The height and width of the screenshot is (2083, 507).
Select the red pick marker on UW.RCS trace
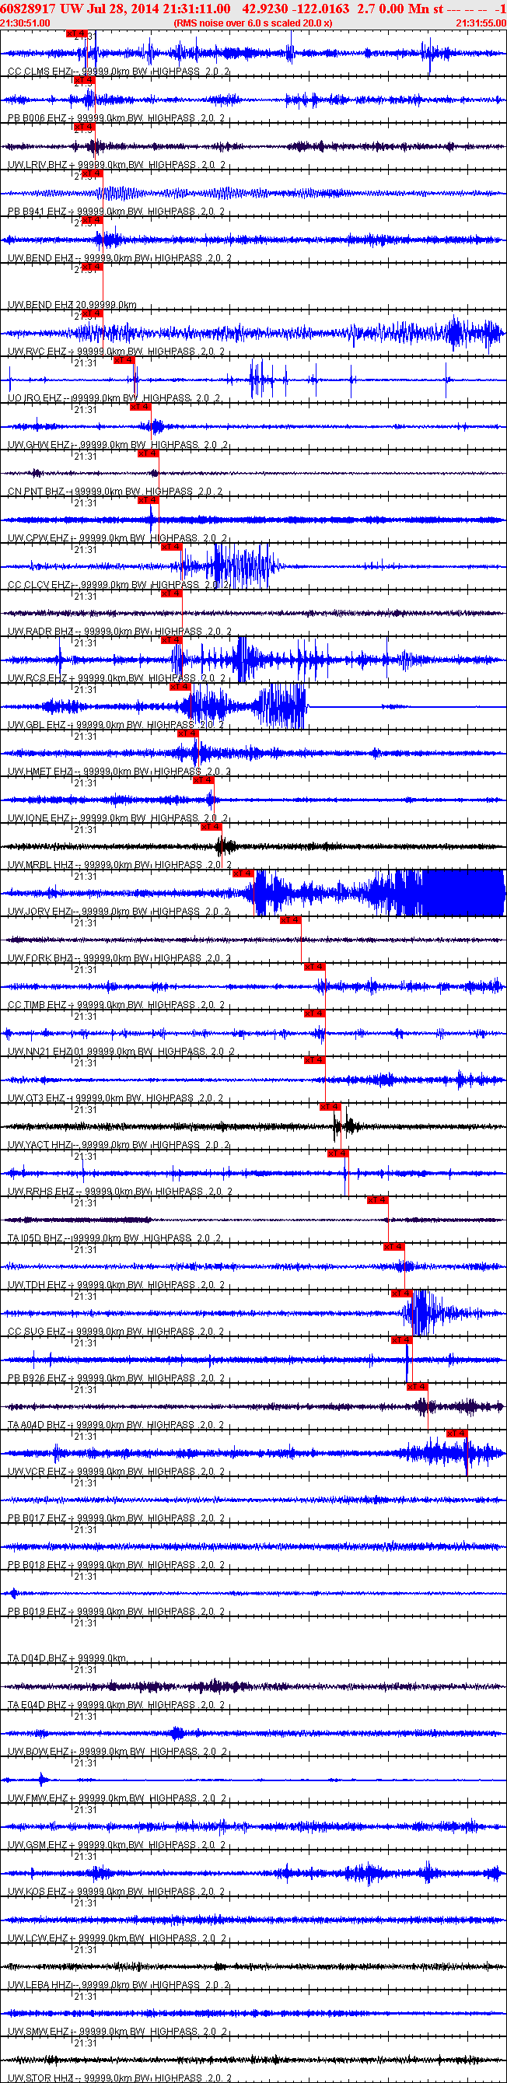(x=171, y=640)
